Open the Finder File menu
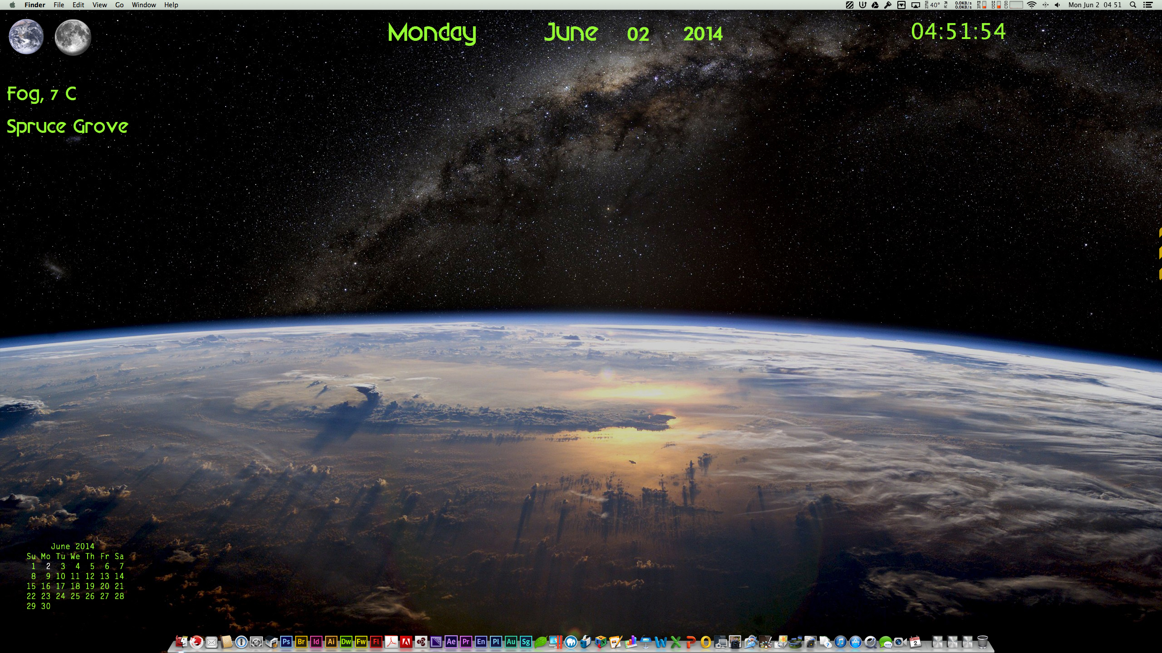 pos(59,5)
